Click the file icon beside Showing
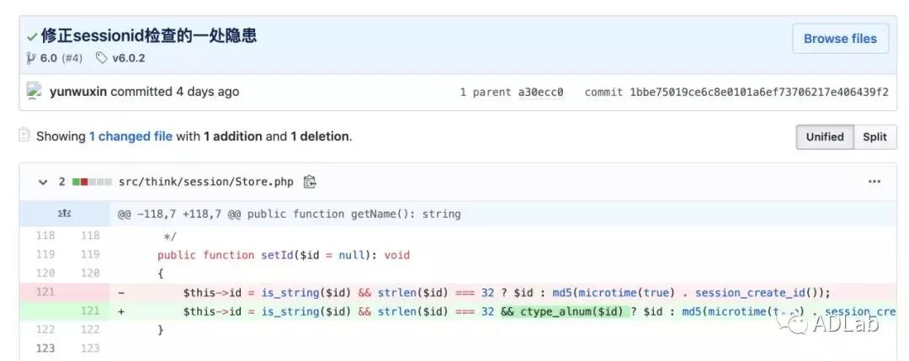 pos(24,135)
